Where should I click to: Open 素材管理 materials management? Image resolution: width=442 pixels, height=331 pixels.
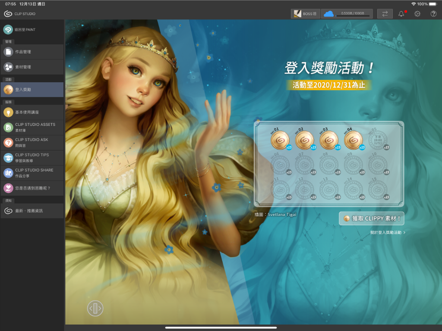pos(32,67)
